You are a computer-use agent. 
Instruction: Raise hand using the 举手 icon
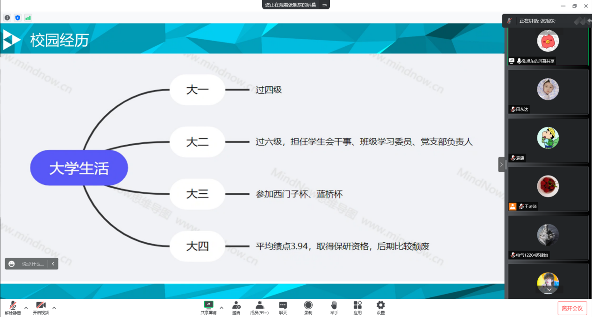[334, 308]
